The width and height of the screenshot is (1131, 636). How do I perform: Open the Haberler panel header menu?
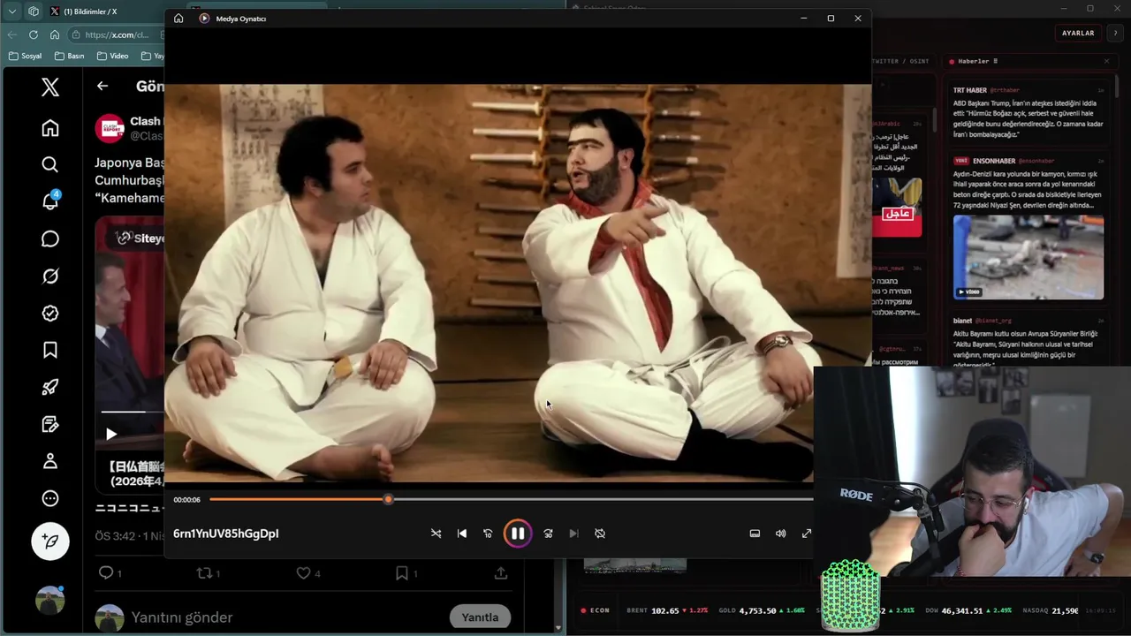[996, 61]
